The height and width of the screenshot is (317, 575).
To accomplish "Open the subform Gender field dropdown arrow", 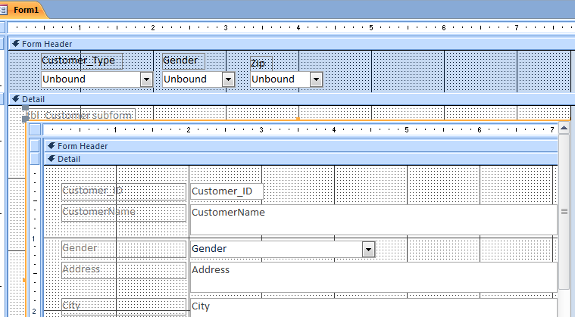I will 368,249.
